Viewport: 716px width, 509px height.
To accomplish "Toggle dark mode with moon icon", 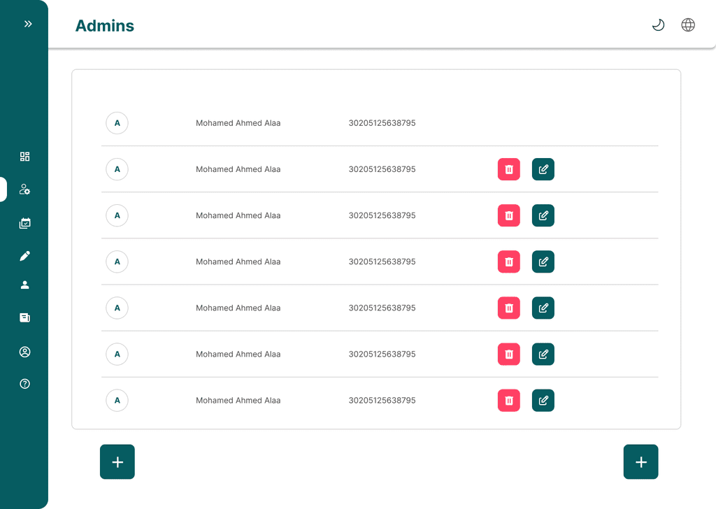I will (x=658, y=25).
